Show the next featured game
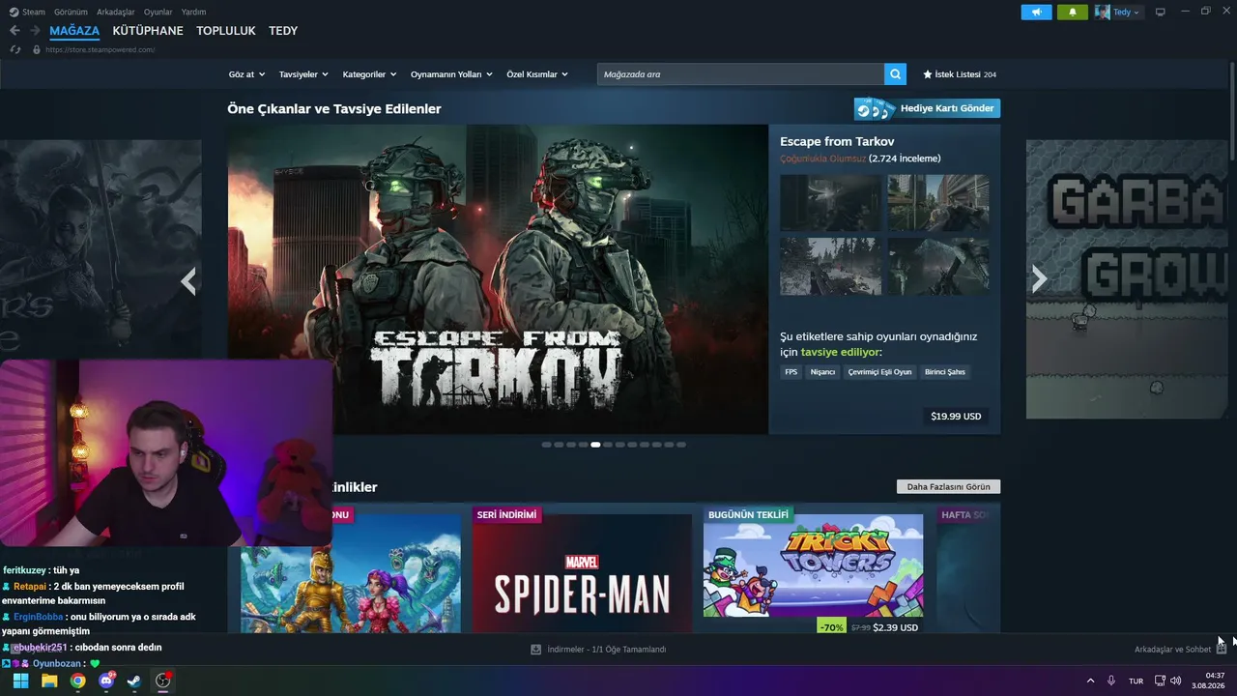 click(1039, 278)
